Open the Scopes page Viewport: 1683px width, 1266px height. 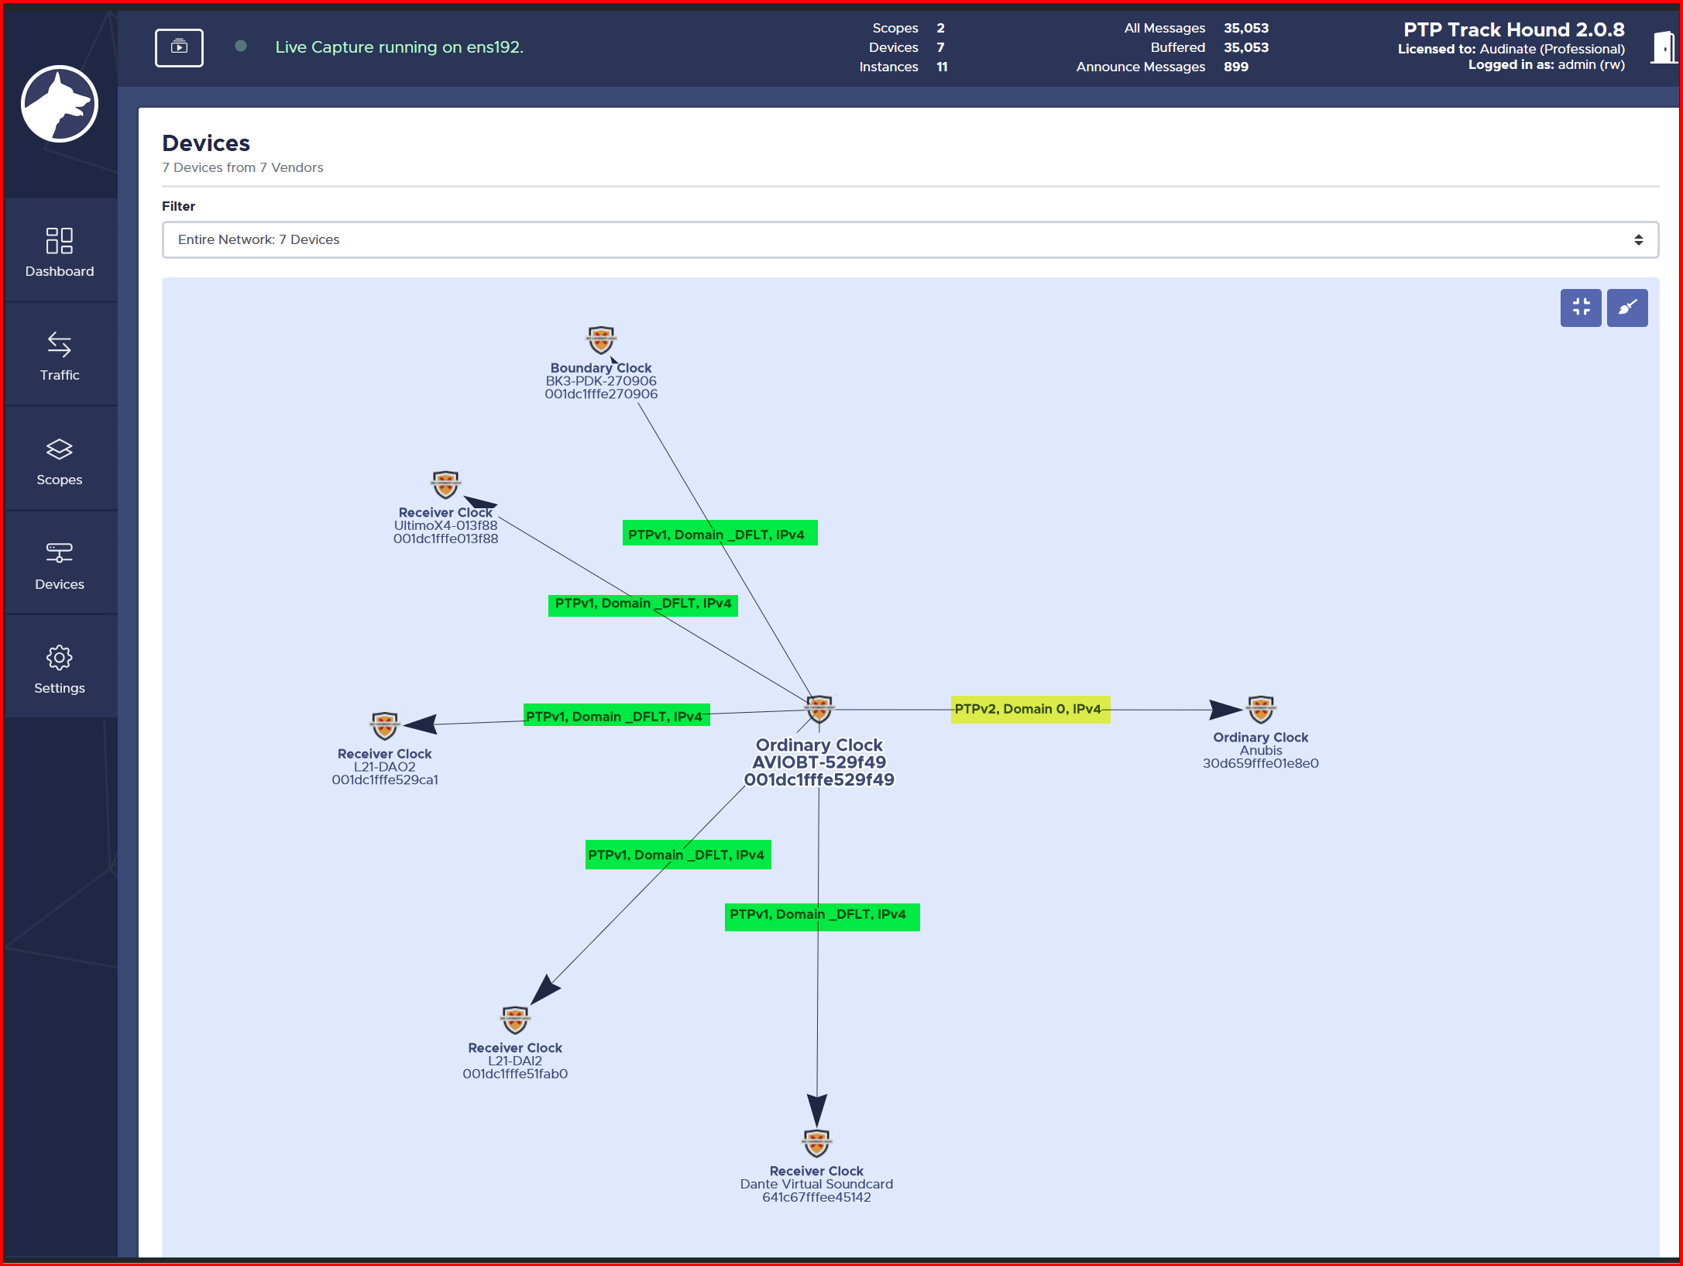point(60,460)
